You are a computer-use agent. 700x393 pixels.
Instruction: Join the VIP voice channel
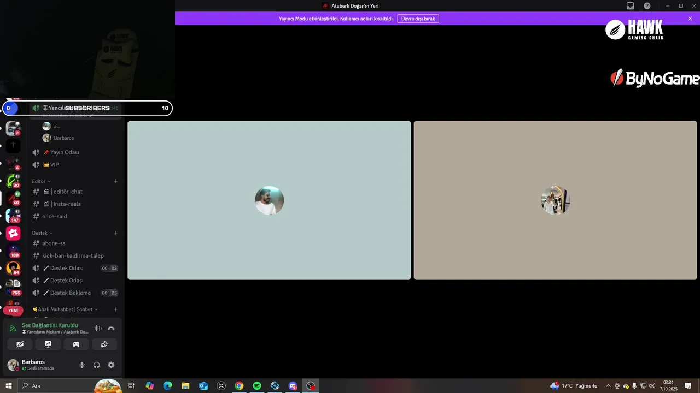point(75,165)
